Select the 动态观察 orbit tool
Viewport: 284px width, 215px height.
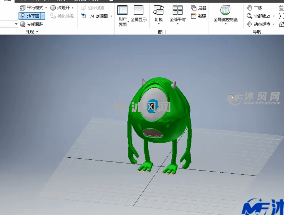coord(258,24)
